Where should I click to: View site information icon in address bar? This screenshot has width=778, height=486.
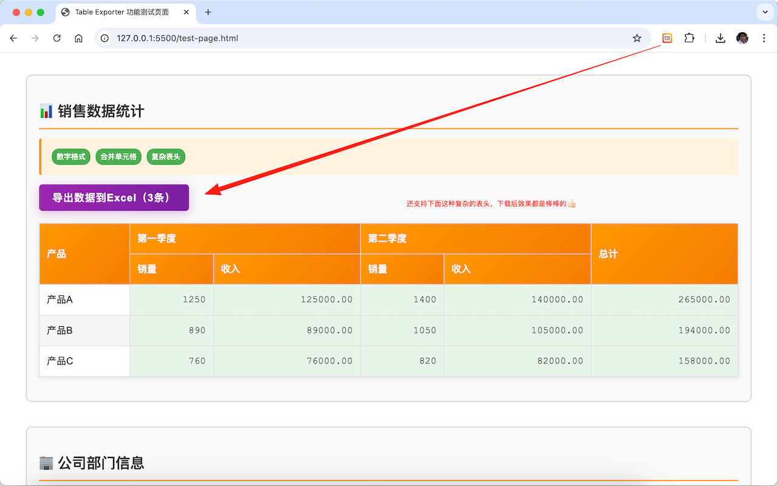pyautogui.click(x=105, y=38)
